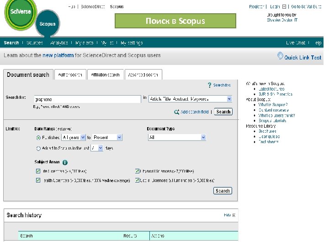Click the Actions column header in history table
The width and height of the screenshot is (329, 247).
[158, 236]
